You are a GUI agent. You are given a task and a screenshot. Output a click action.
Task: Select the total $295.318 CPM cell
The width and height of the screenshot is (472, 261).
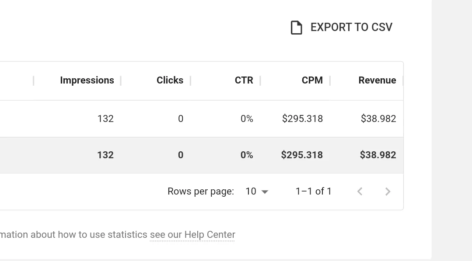coord(302,155)
